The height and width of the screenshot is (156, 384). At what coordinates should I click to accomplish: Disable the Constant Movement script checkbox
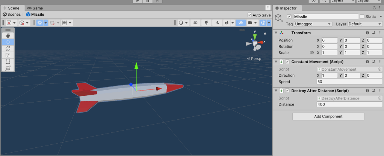287,62
